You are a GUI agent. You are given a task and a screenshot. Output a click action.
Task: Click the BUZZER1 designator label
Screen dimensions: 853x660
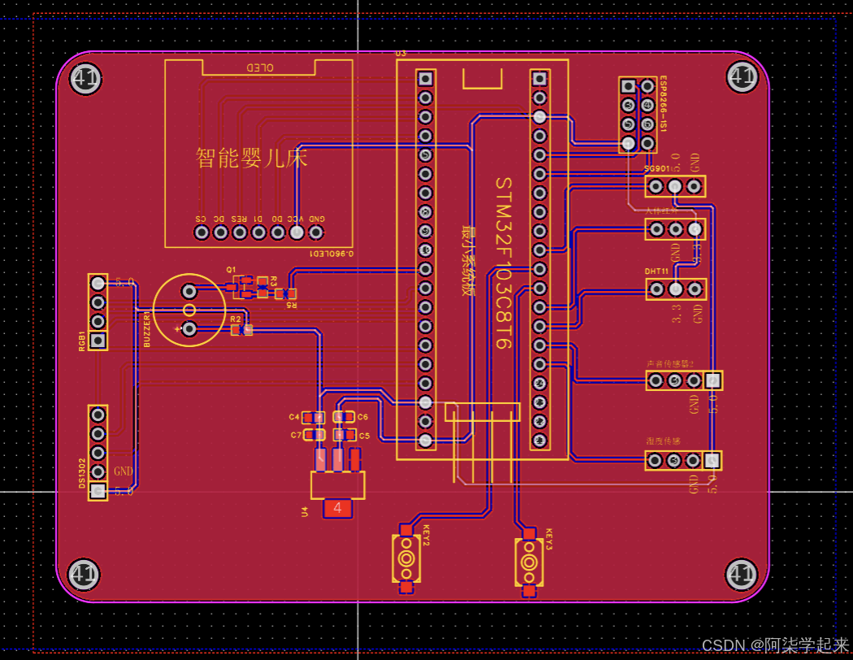[x=146, y=328]
